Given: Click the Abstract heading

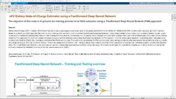Looking at the screenshot, I should tap(12, 28).
